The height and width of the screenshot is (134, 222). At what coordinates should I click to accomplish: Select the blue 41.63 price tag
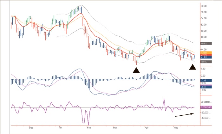(x=206, y=58)
